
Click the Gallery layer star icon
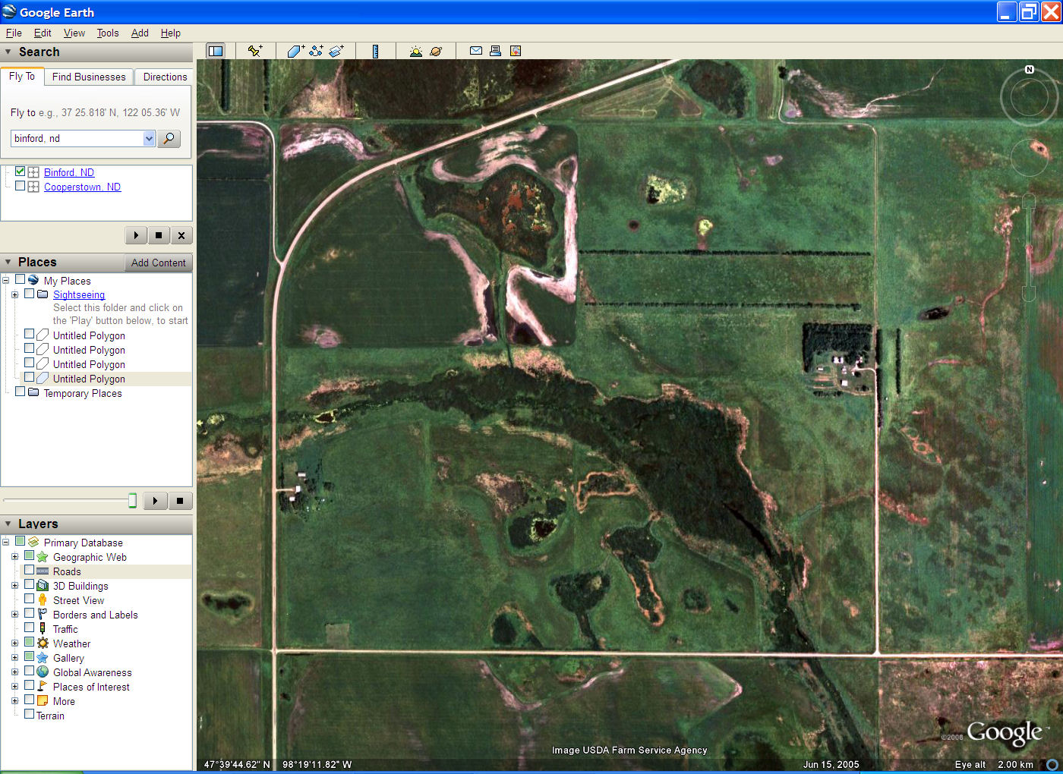[43, 657]
